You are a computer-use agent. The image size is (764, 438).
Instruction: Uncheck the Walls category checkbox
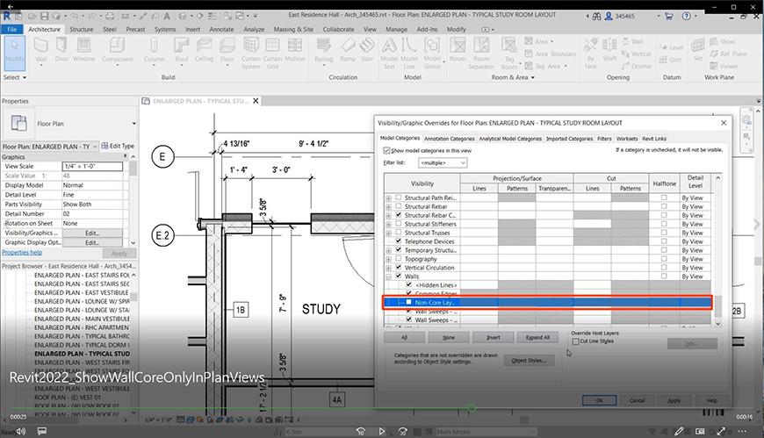tap(399, 276)
